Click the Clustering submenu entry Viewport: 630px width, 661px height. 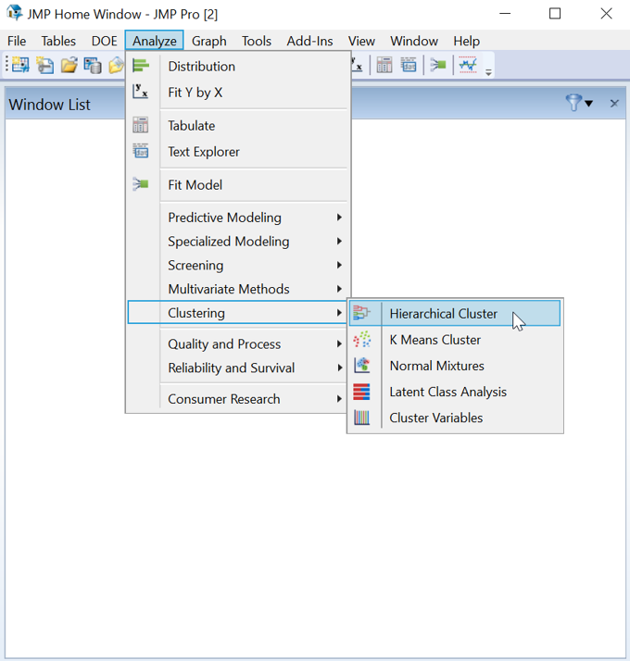pyautogui.click(x=237, y=312)
